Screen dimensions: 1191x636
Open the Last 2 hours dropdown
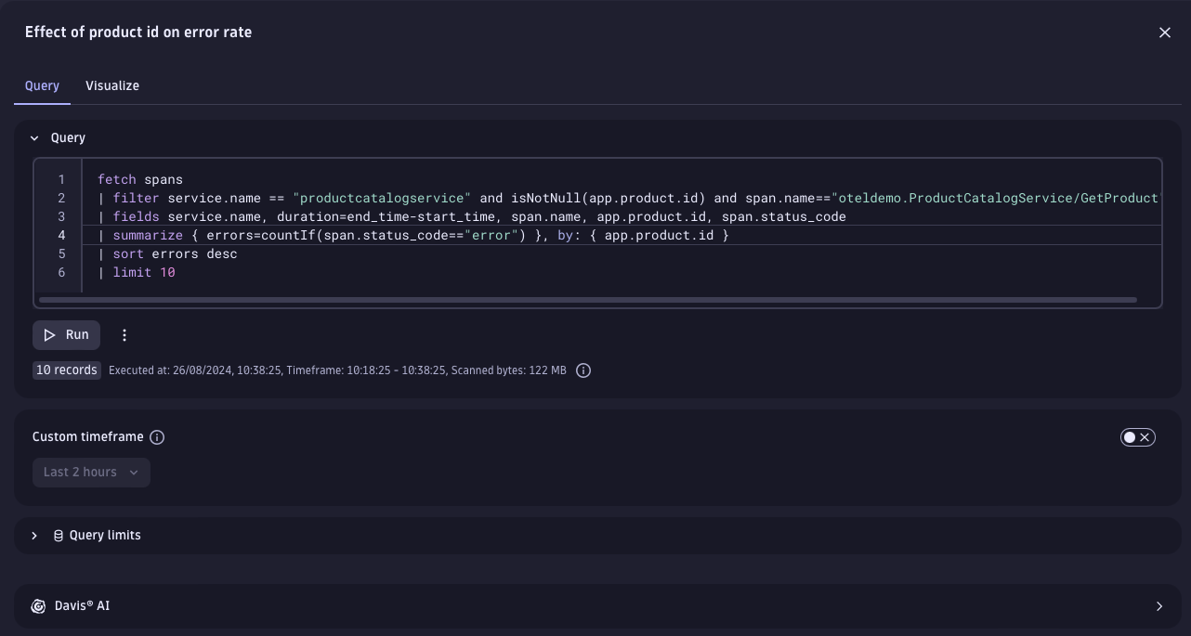pyautogui.click(x=91, y=472)
